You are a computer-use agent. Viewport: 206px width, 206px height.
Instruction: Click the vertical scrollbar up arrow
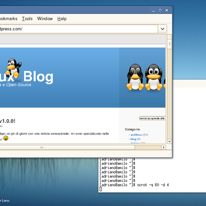pos(169,37)
